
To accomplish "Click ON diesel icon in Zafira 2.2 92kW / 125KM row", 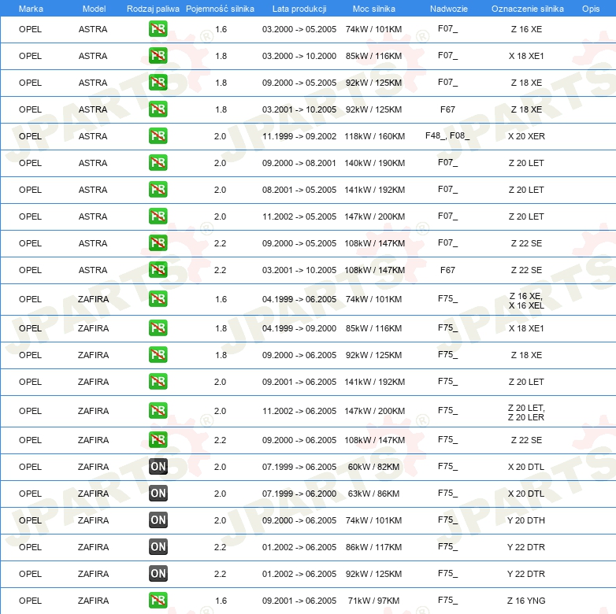I will [x=158, y=573].
